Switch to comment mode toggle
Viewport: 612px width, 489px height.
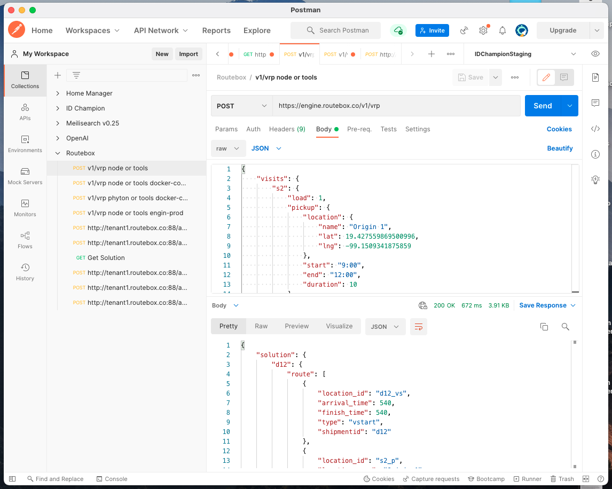[x=564, y=77]
